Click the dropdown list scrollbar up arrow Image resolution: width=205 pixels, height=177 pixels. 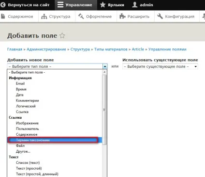(x=104, y=72)
